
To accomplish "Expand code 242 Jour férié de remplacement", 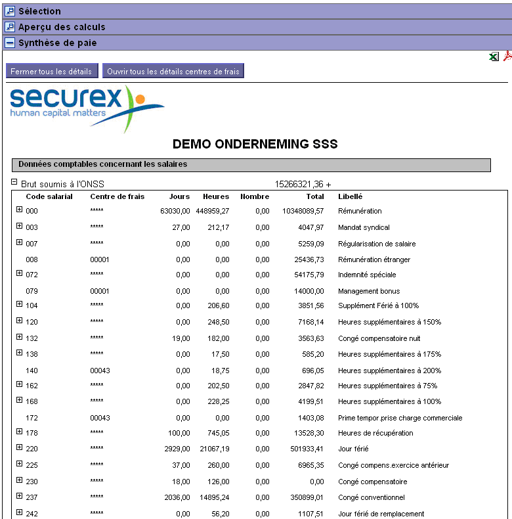I will click(19, 512).
